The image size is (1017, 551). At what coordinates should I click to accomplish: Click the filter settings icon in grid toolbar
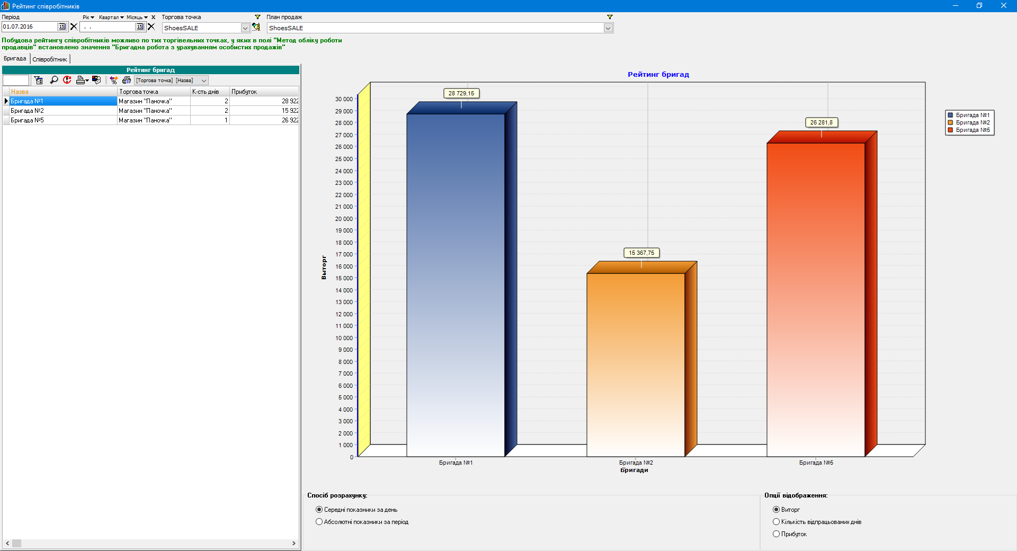coord(39,80)
